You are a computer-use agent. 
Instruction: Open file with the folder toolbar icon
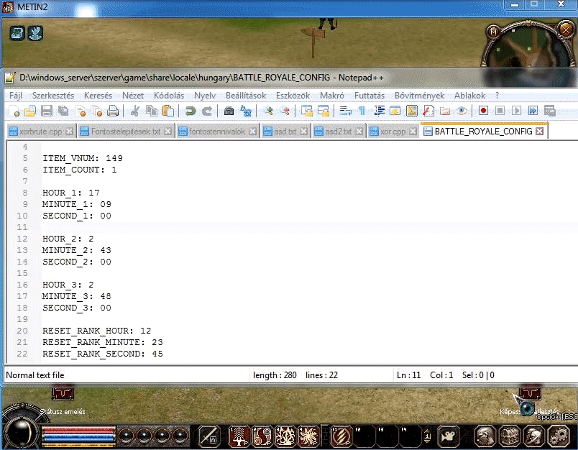coord(30,111)
